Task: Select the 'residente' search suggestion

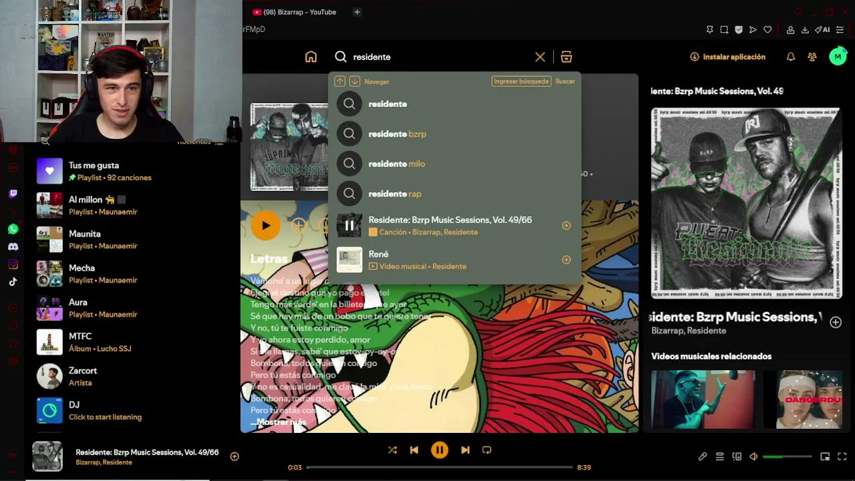Action: [x=455, y=104]
